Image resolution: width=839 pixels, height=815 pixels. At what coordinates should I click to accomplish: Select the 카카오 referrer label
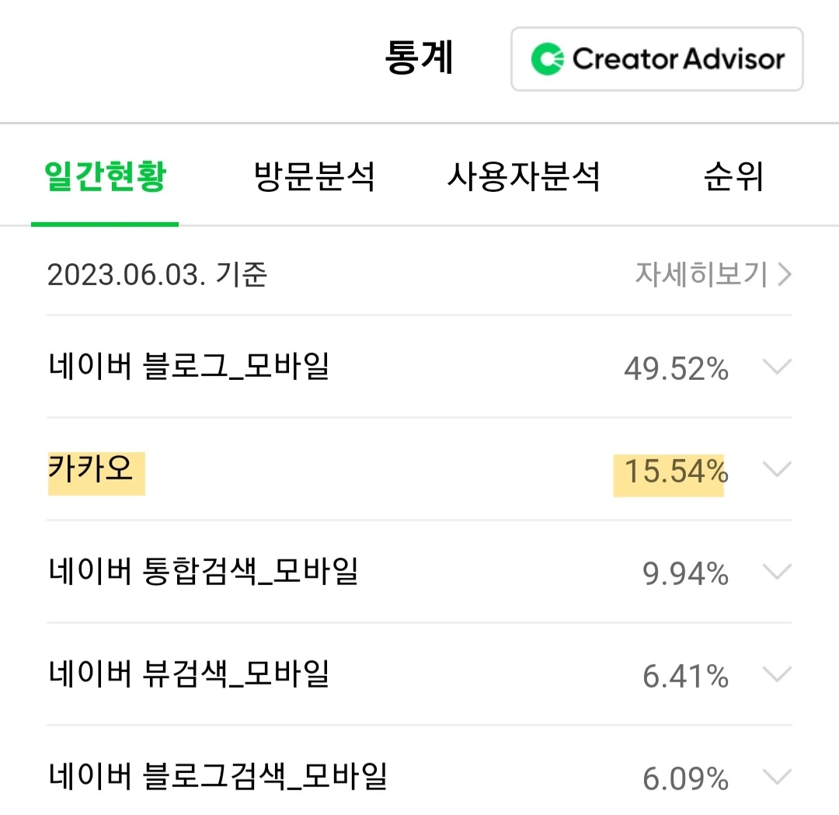(92, 470)
